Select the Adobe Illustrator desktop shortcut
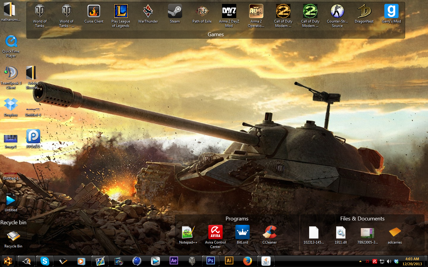This screenshot has width=428, height=267. 33,78
